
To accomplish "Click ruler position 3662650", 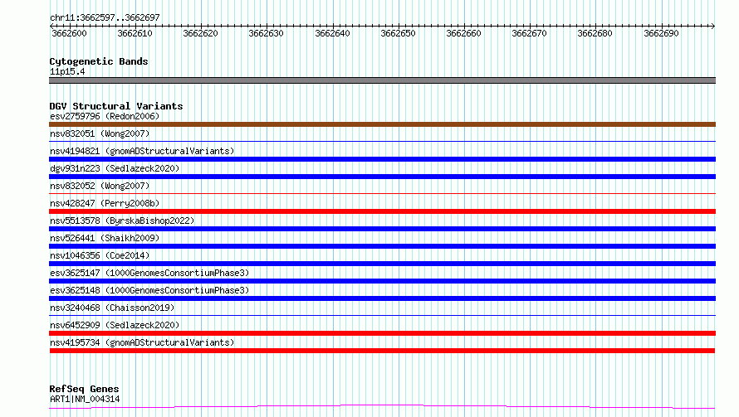I will click(x=398, y=33).
